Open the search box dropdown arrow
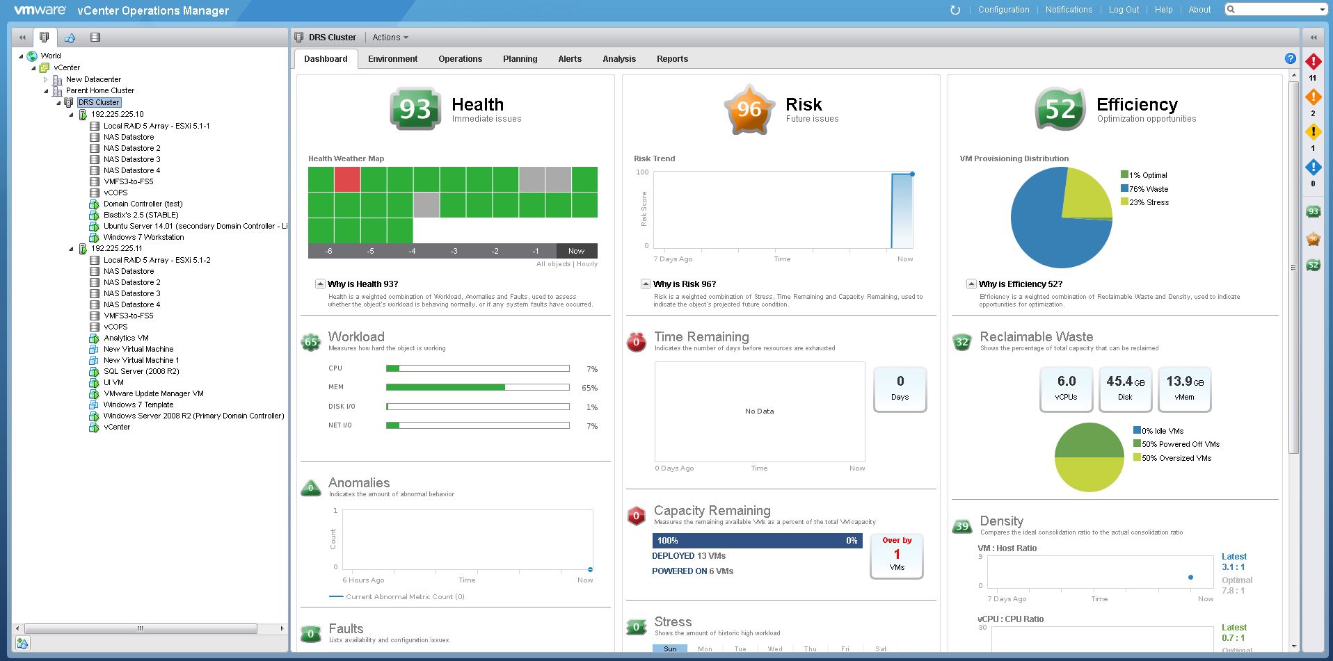This screenshot has width=1333, height=661. tap(1323, 10)
